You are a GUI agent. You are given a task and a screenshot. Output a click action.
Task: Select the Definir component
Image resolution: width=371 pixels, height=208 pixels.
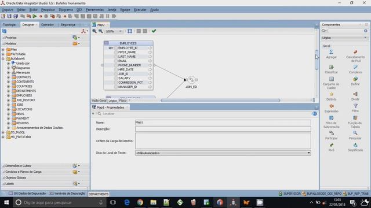click(355, 81)
